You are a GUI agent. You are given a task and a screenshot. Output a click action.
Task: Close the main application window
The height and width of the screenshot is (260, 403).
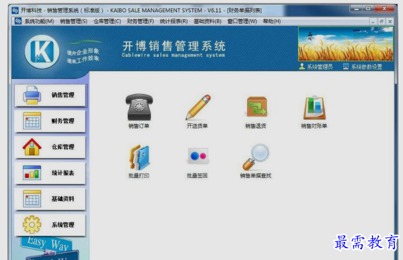384,9
